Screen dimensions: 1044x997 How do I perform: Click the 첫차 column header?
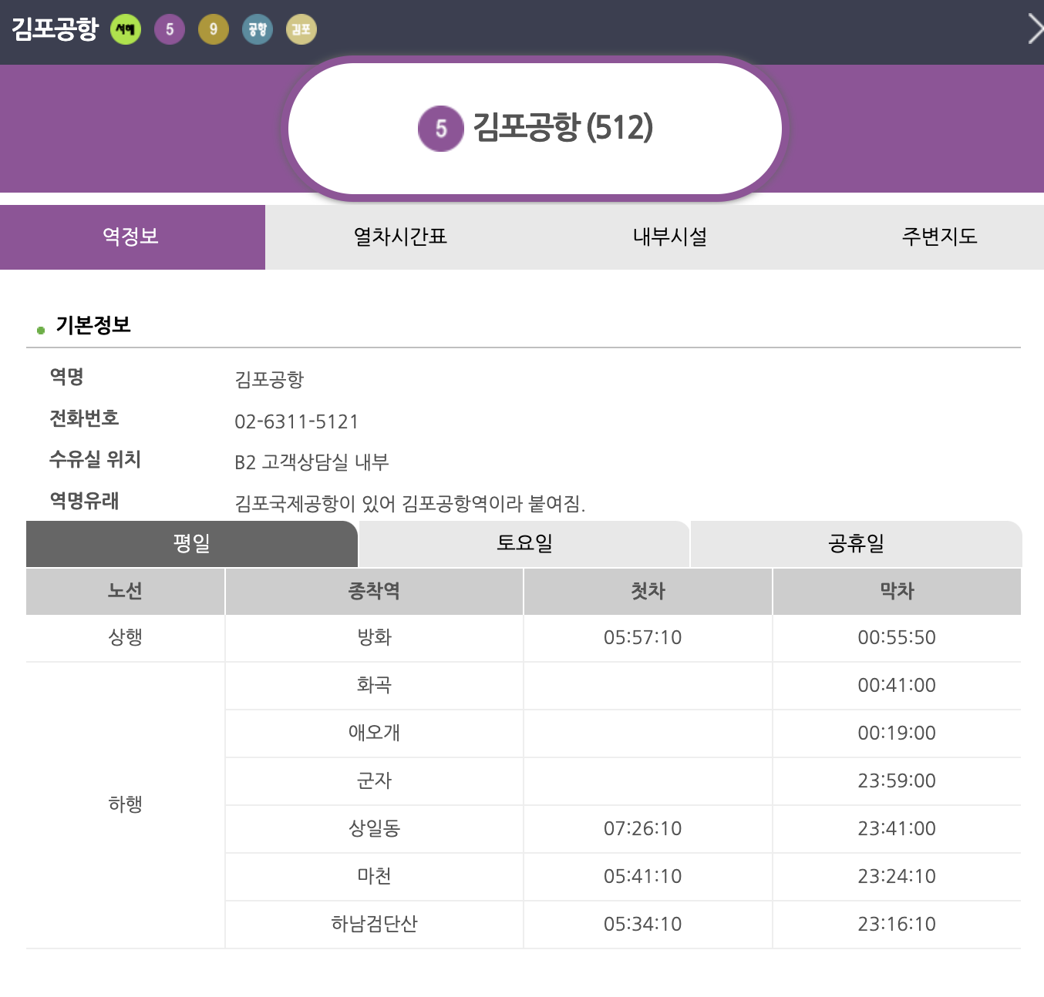coord(648,592)
